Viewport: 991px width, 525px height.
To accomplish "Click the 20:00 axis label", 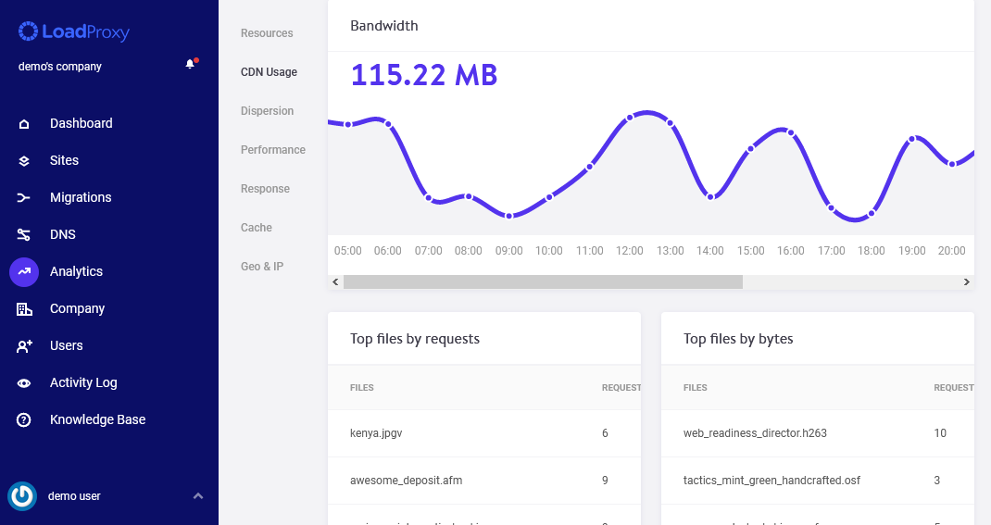I will pyautogui.click(x=952, y=251).
